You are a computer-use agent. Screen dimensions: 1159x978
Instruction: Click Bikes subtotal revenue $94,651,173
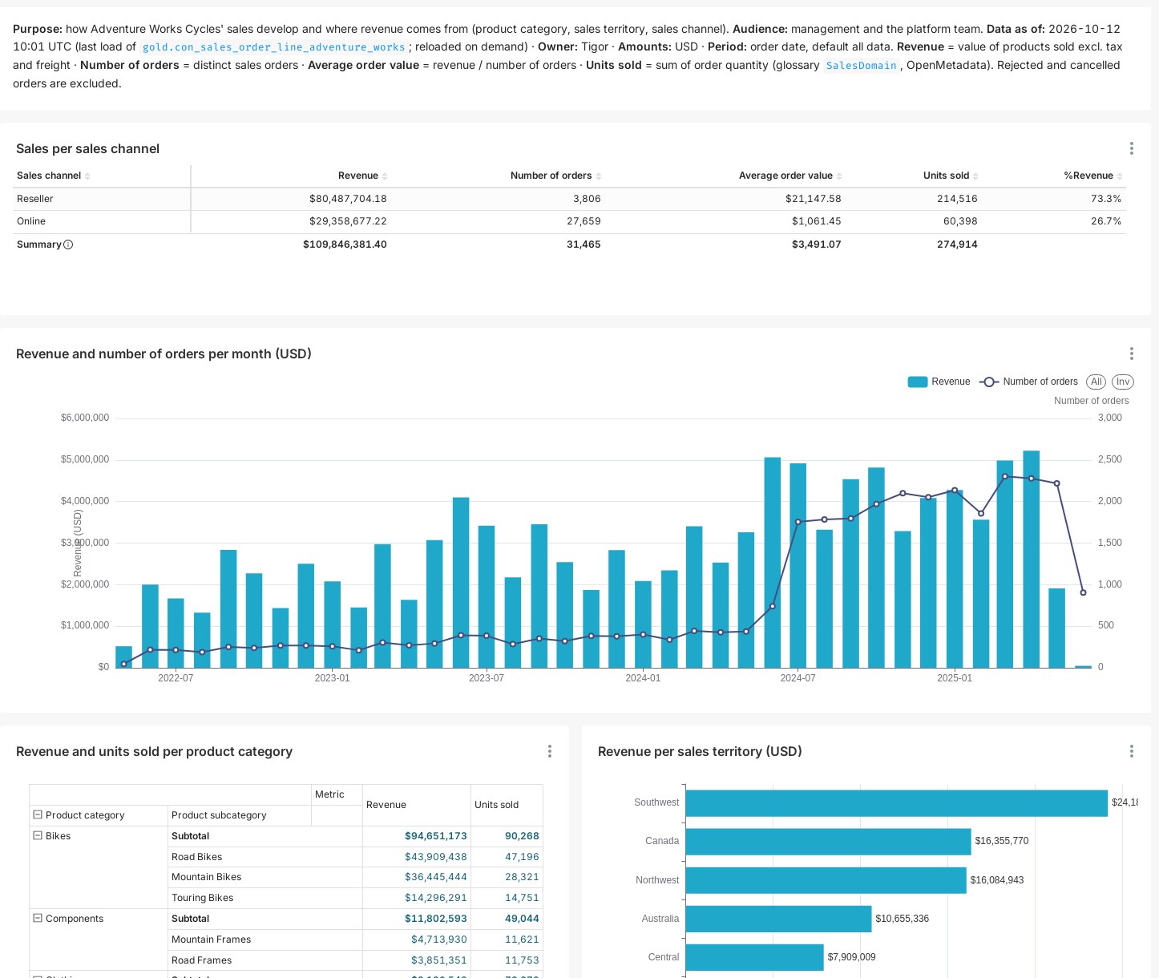[x=436, y=836]
